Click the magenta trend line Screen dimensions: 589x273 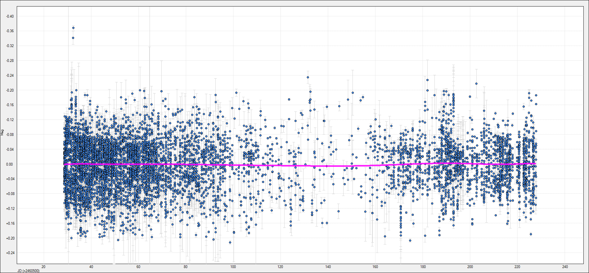[x=300, y=166]
